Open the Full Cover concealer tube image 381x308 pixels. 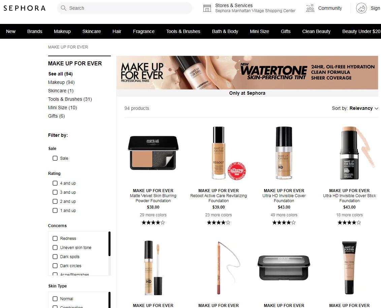349,268
